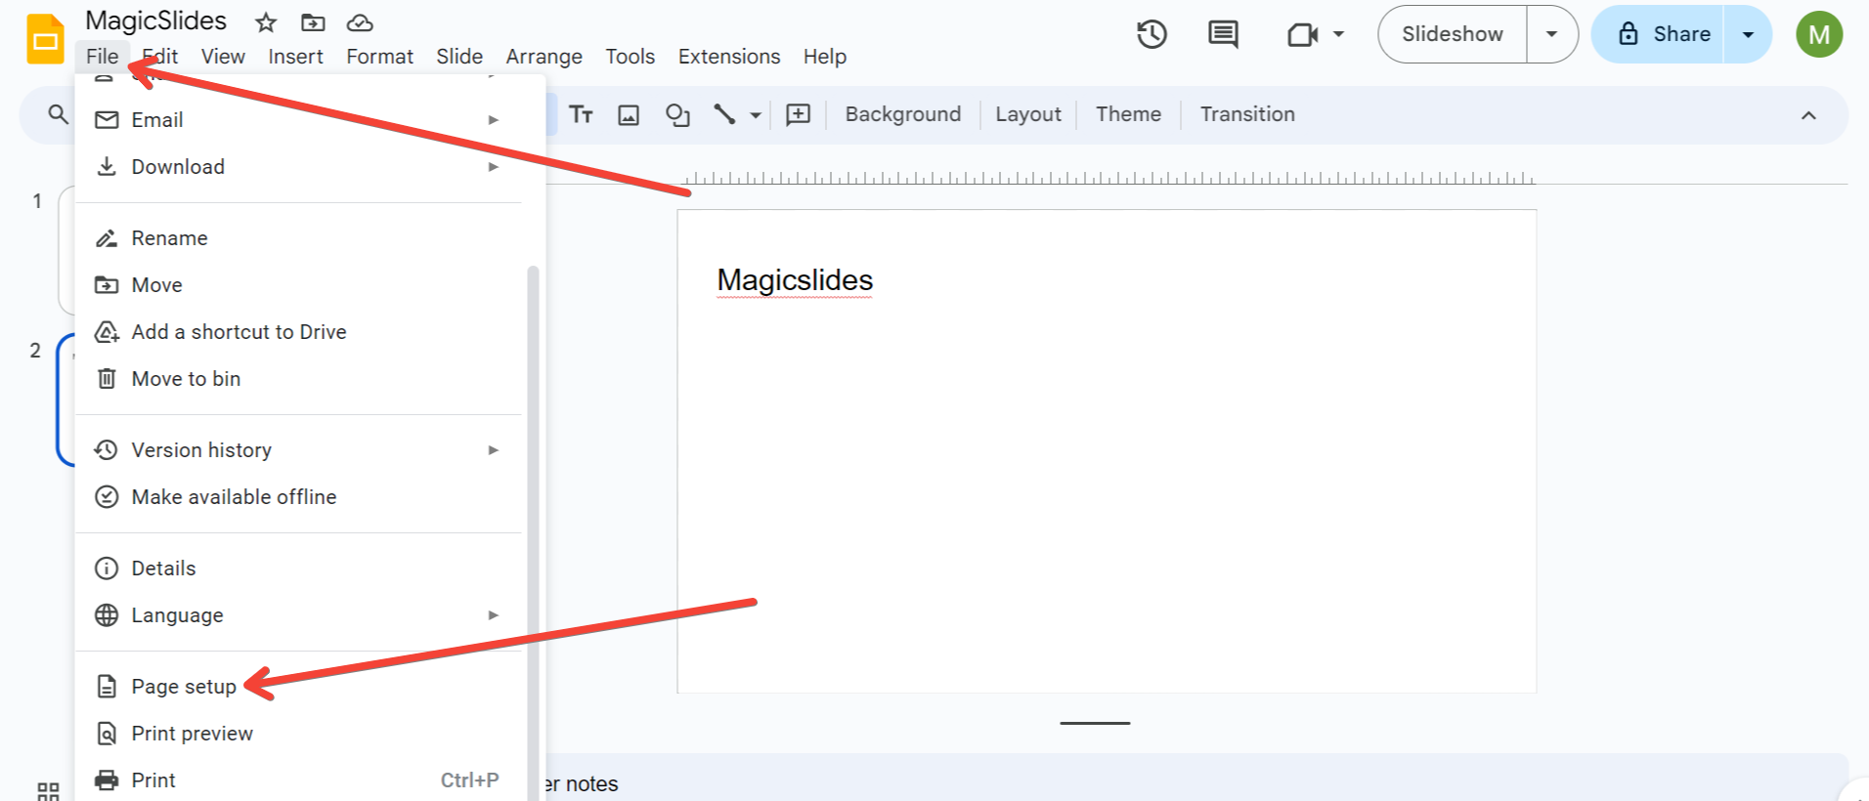Click the Theme button
This screenshot has width=1869, height=801.
click(x=1128, y=114)
